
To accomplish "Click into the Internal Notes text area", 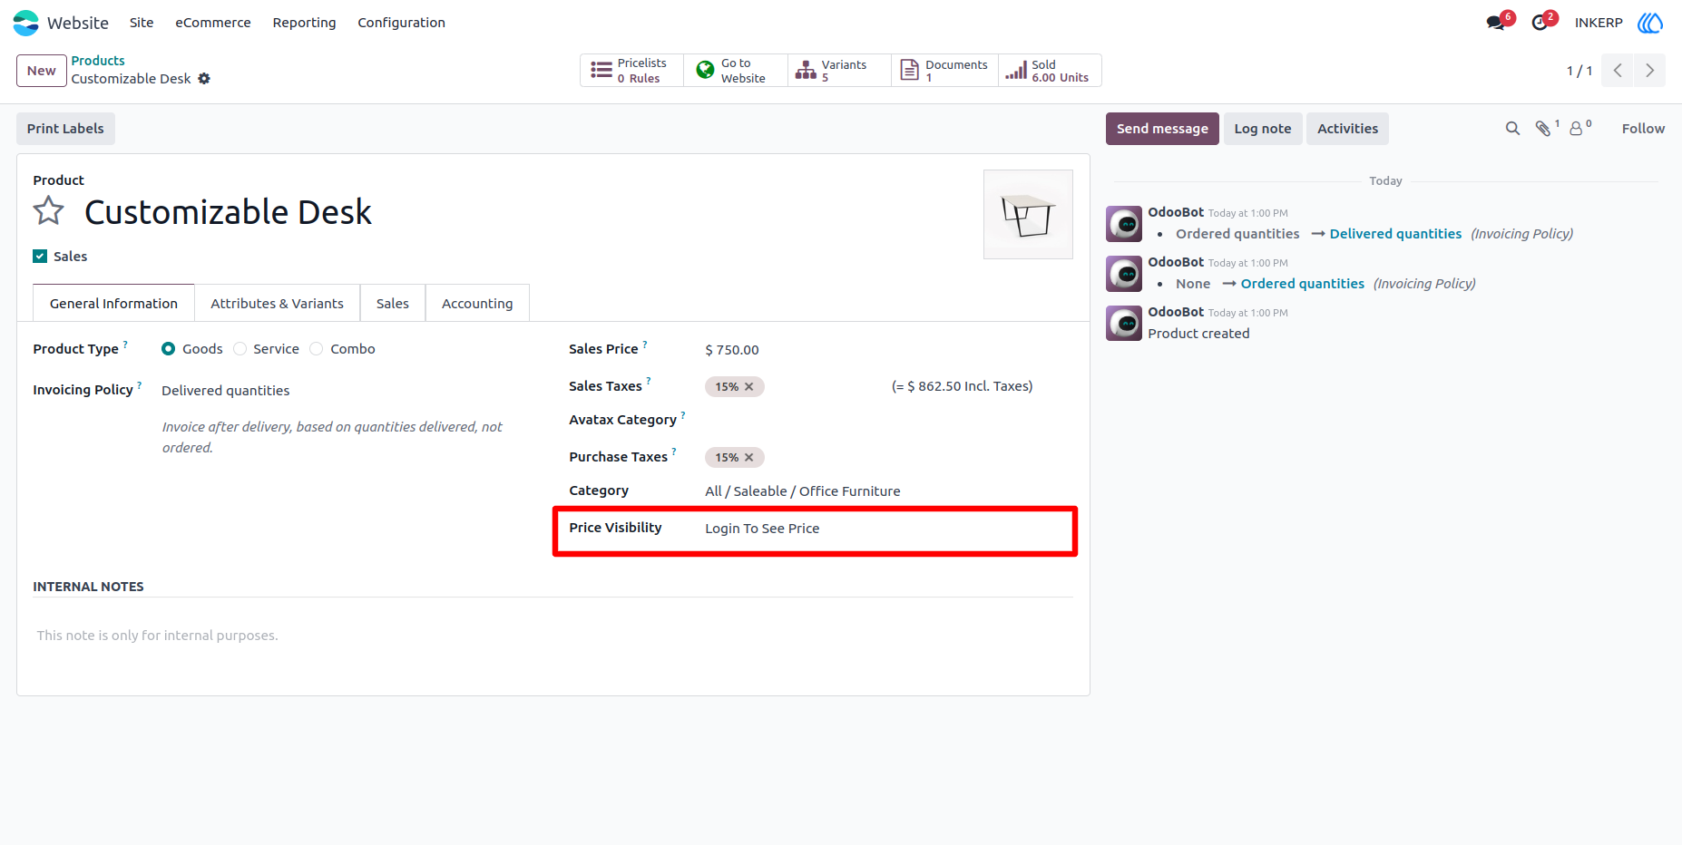I will 553,636.
